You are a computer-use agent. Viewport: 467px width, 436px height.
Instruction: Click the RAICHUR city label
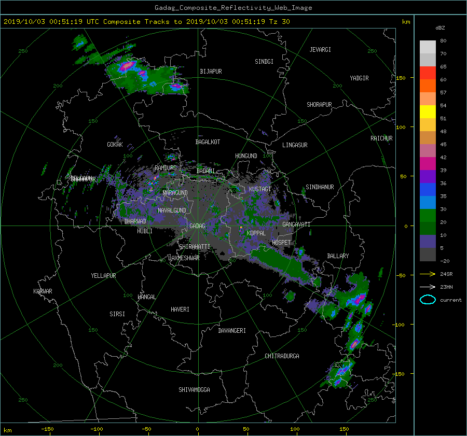(x=381, y=138)
